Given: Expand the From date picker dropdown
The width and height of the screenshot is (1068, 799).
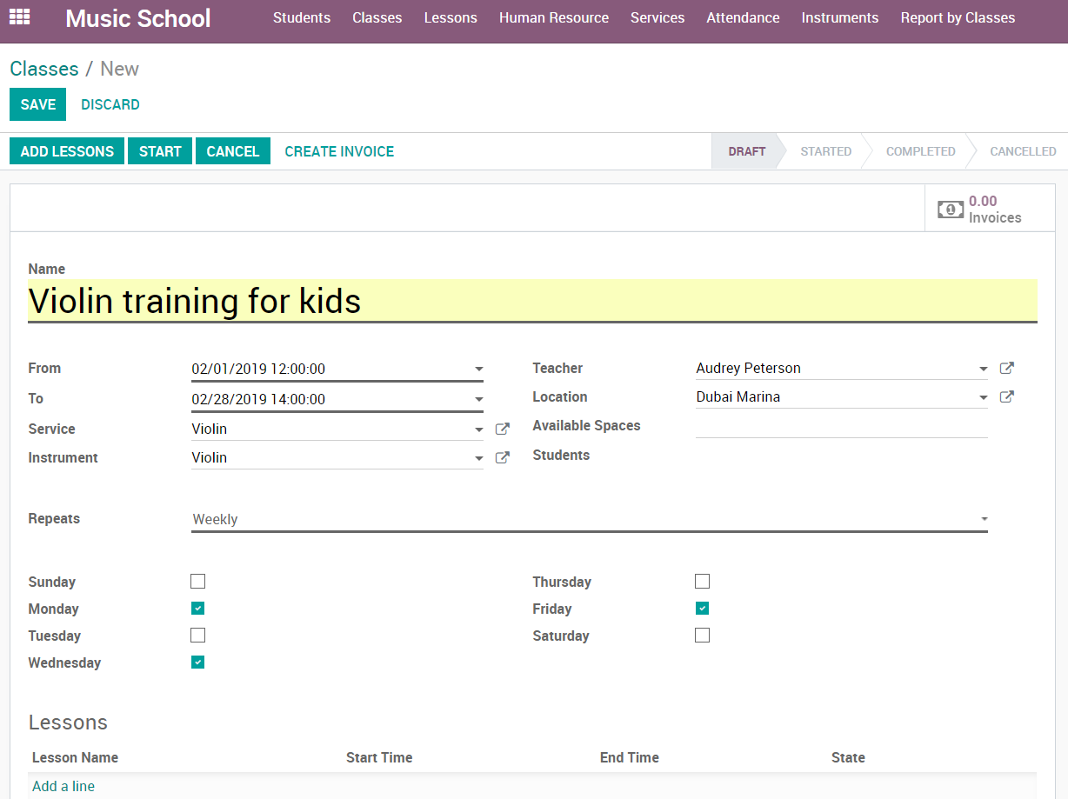Looking at the screenshot, I should (x=478, y=370).
